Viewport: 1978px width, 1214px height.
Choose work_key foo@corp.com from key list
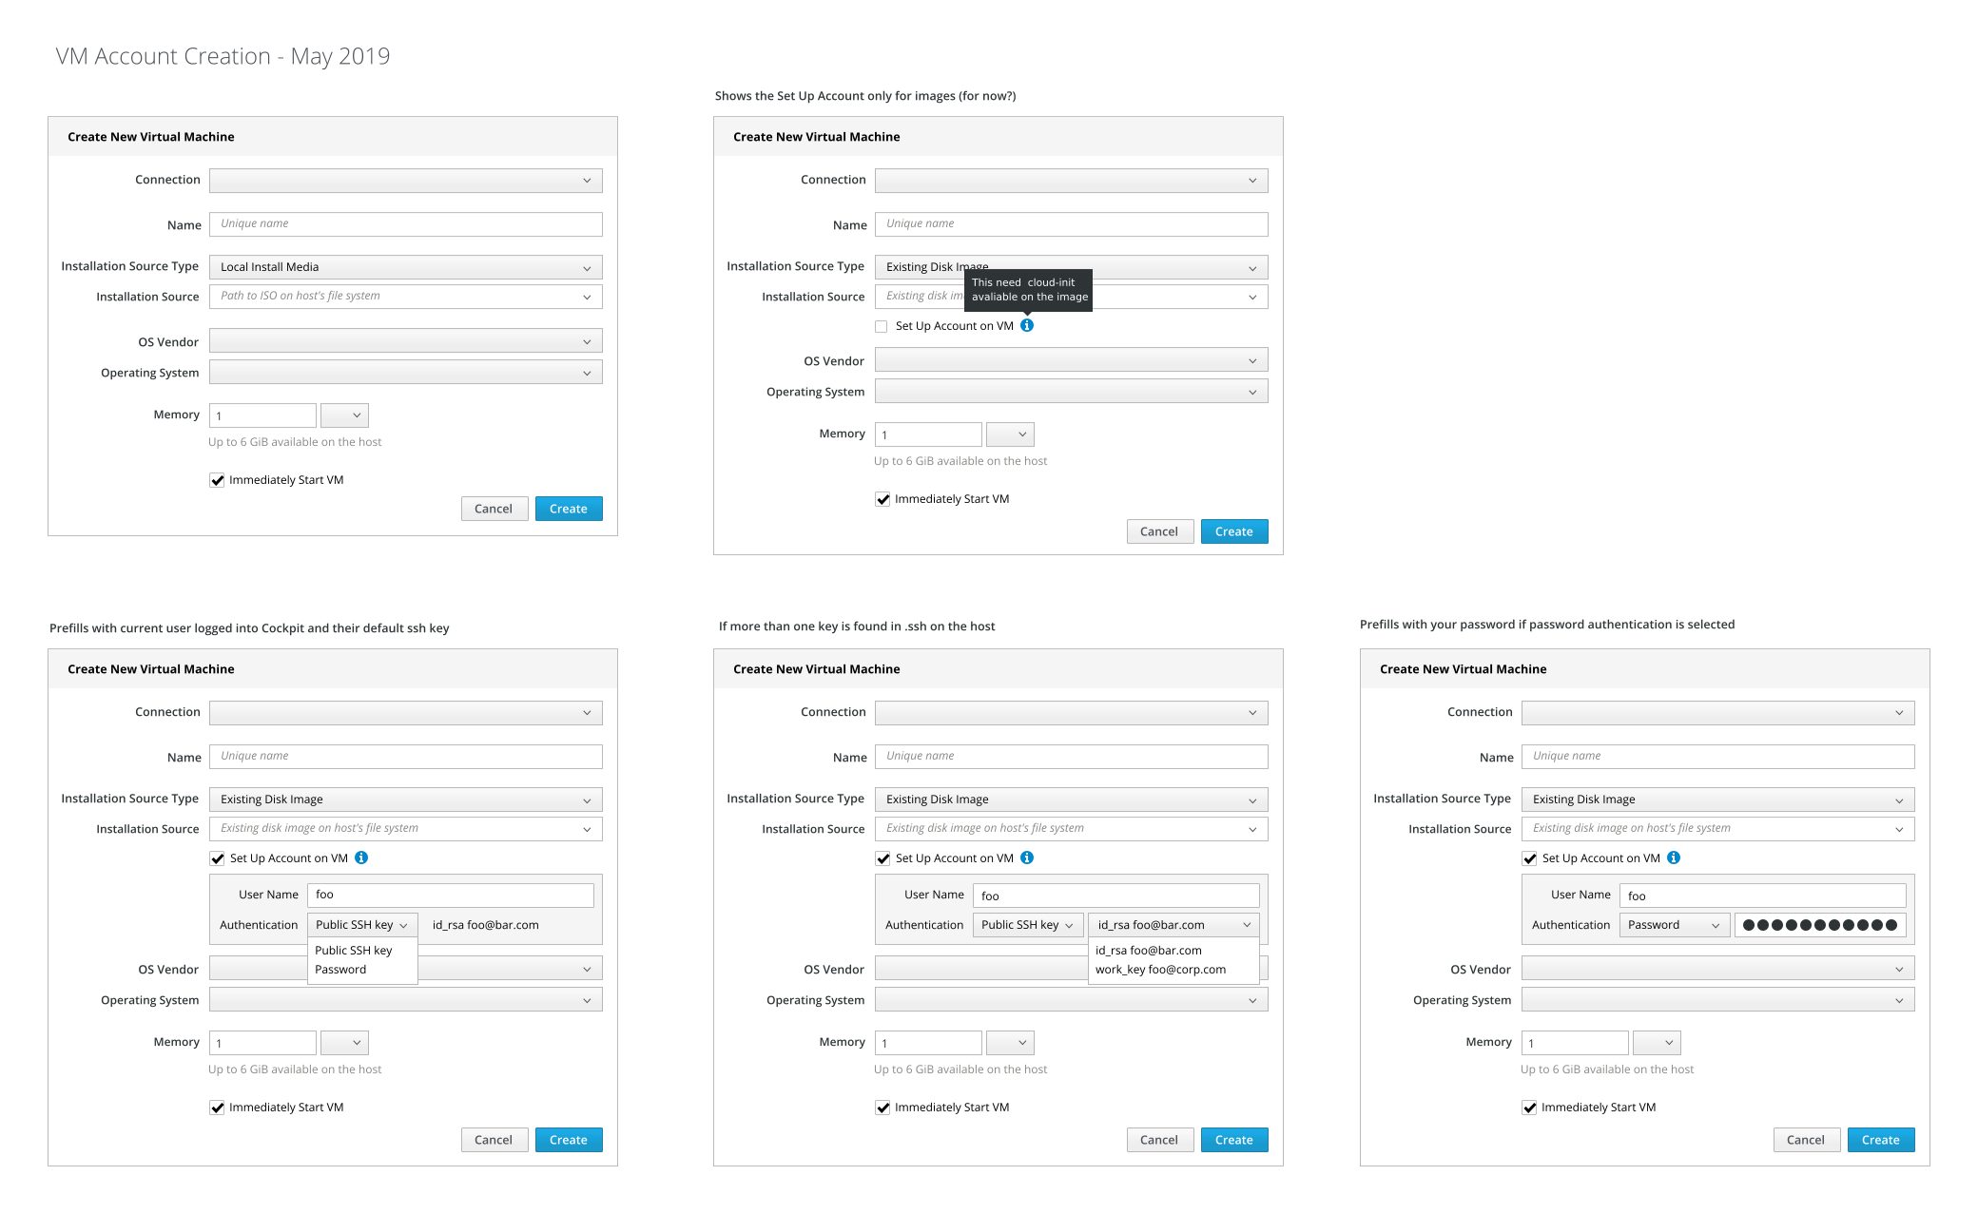coord(1160,970)
